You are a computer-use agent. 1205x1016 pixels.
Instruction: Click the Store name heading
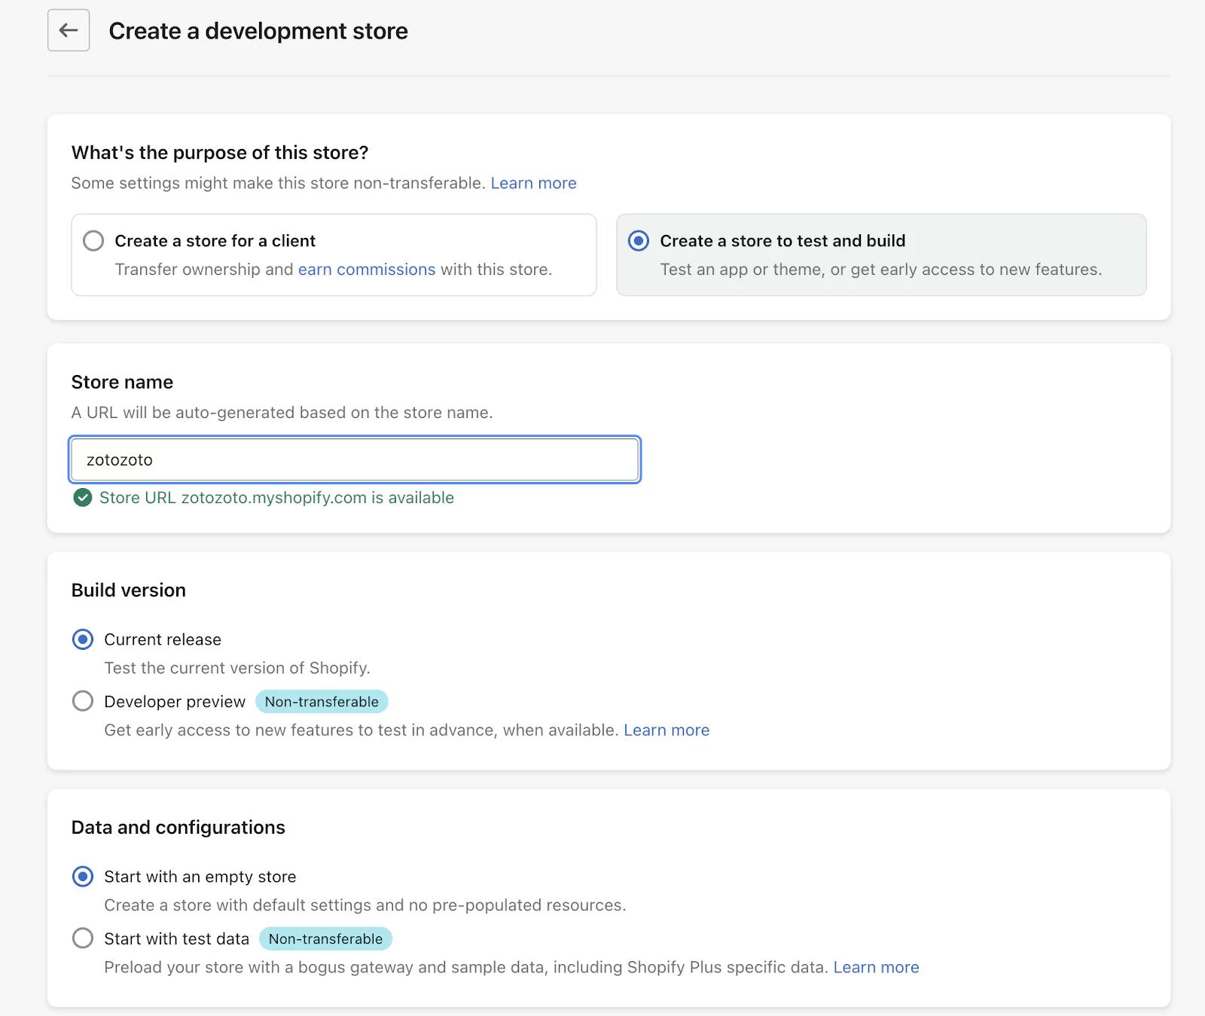[x=122, y=382]
